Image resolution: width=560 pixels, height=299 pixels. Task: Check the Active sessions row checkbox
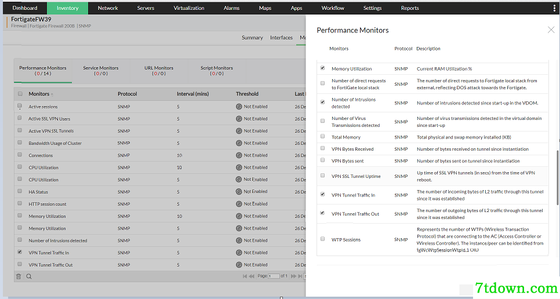click(x=20, y=106)
